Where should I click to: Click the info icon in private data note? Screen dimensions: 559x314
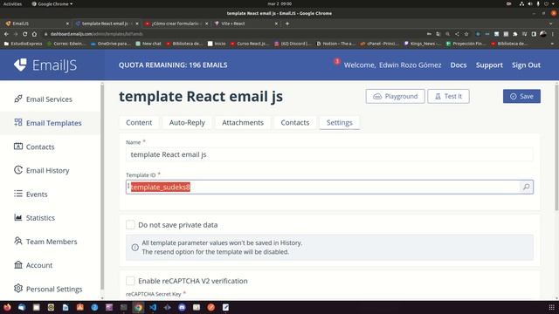point(135,248)
